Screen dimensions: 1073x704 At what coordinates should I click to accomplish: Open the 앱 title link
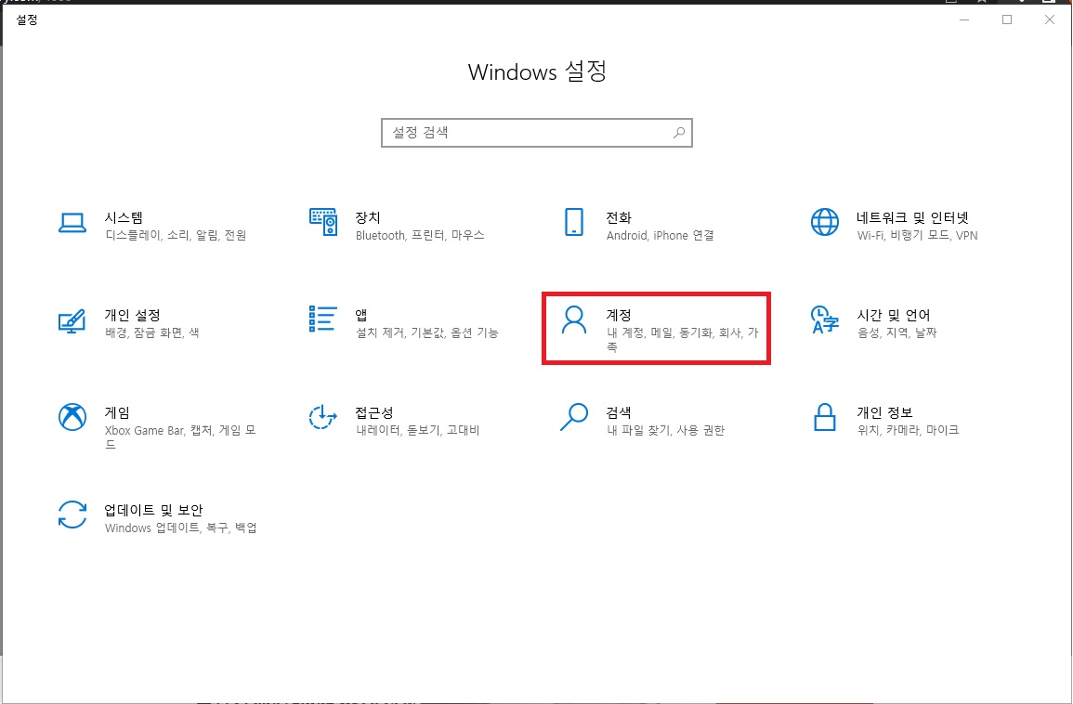(361, 316)
